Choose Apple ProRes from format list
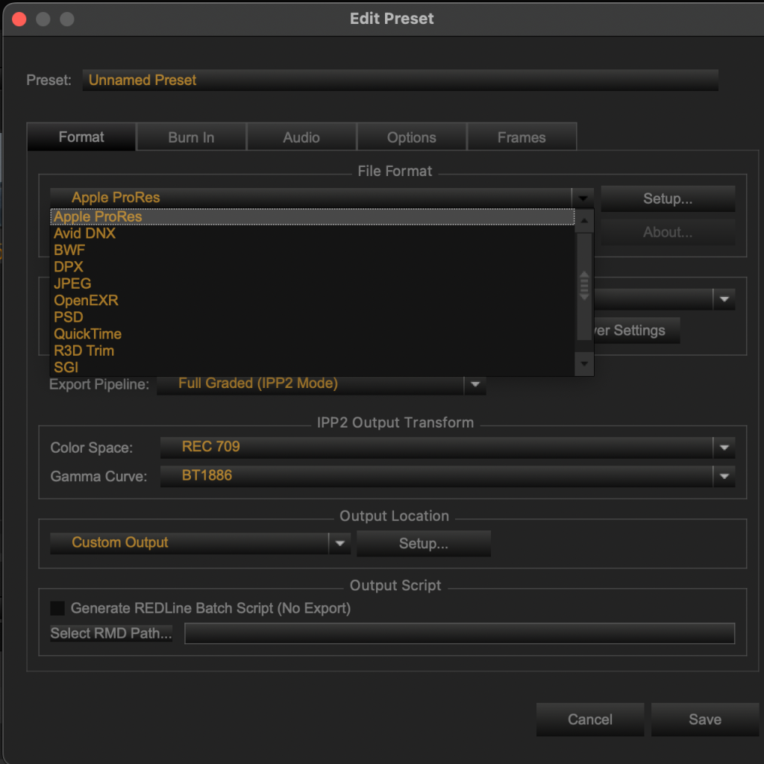Image resolution: width=764 pixels, height=764 pixels. (313, 217)
